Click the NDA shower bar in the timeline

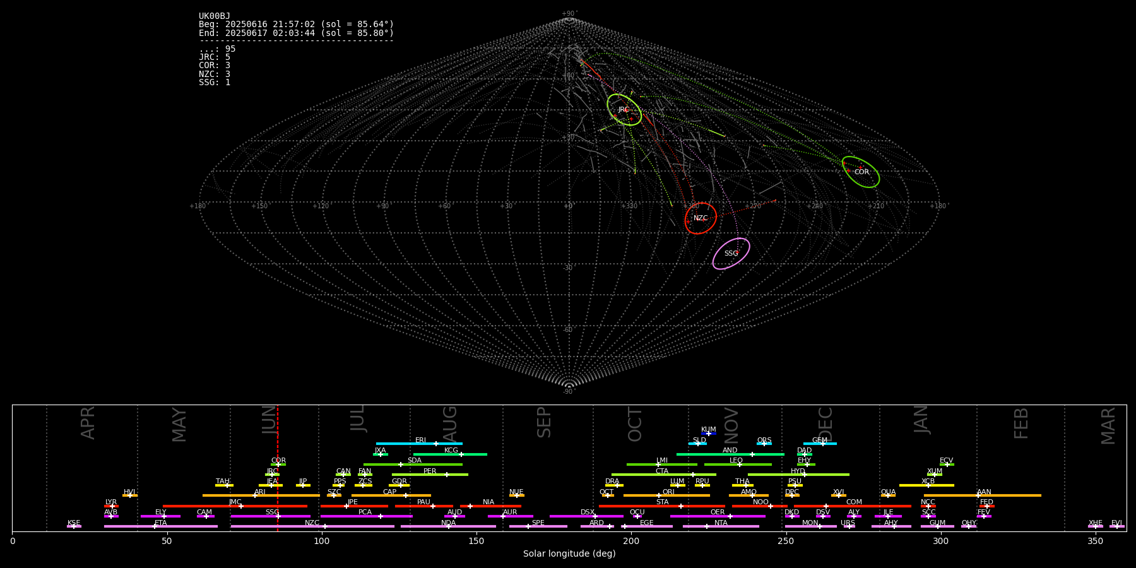point(448,526)
